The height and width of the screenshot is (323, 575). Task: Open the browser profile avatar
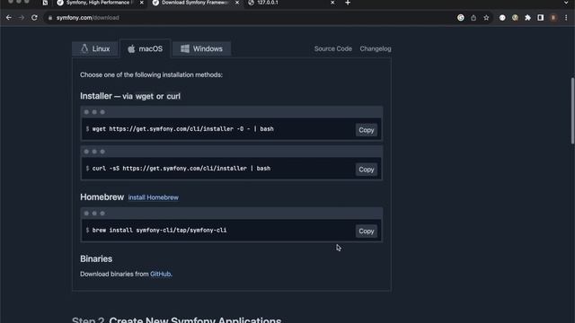click(x=553, y=18)
